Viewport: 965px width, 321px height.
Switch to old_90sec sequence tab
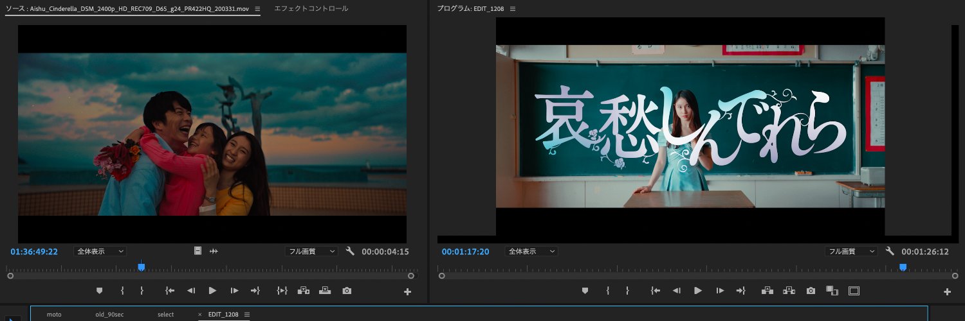point(109,315)
